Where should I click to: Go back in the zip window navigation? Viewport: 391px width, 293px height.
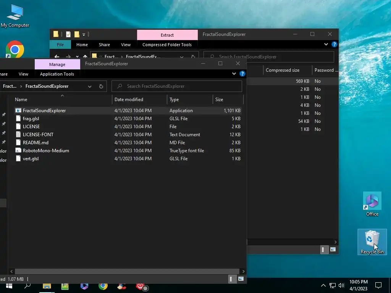pos(57,56)
